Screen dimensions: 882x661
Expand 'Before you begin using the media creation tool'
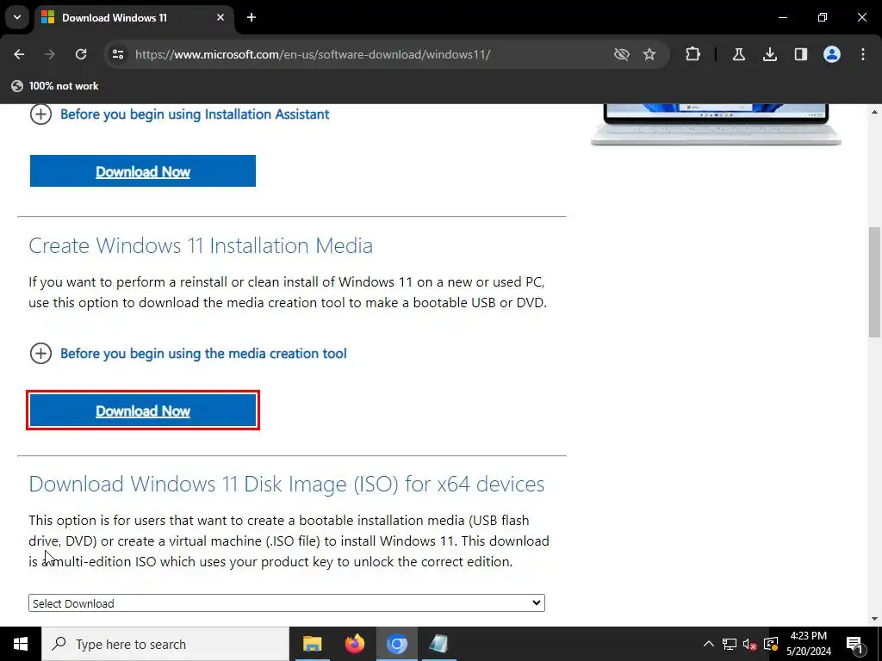point(188,354)
